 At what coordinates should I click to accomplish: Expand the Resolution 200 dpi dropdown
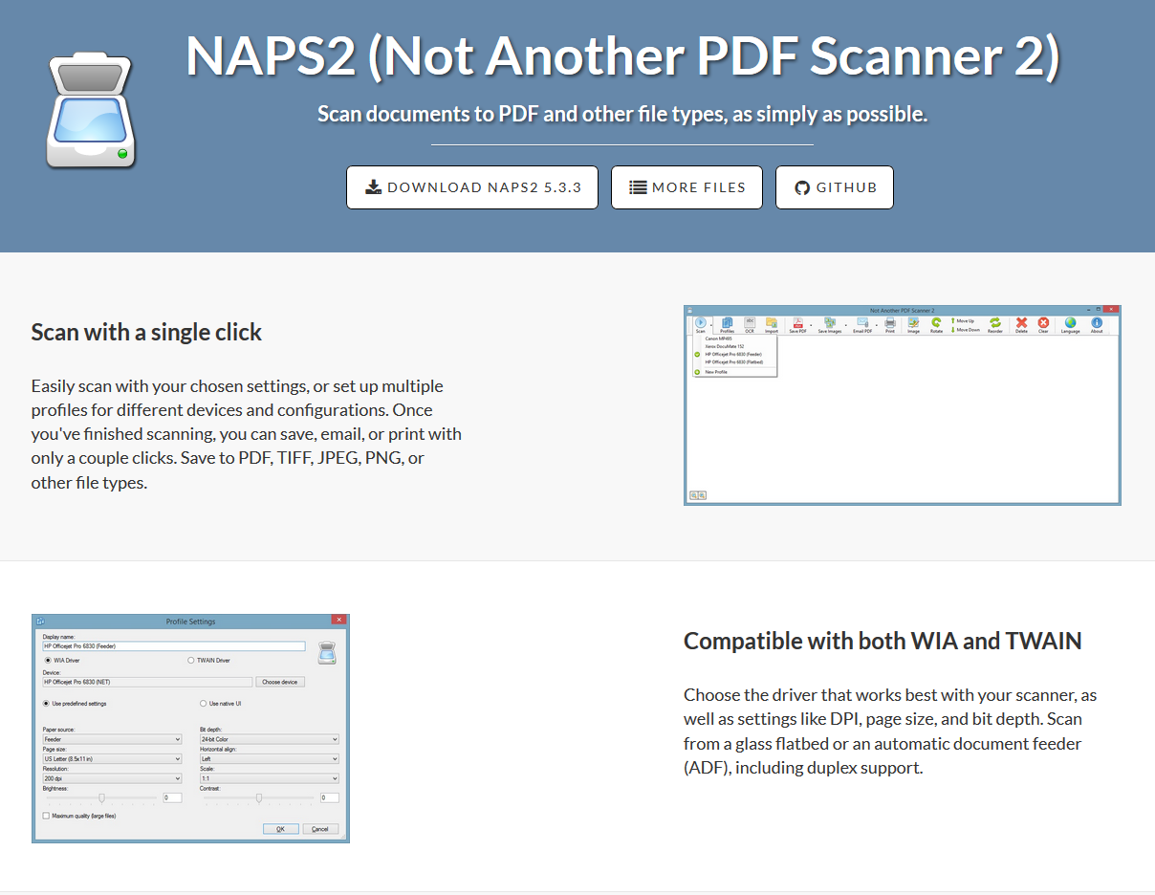(112, 778)
